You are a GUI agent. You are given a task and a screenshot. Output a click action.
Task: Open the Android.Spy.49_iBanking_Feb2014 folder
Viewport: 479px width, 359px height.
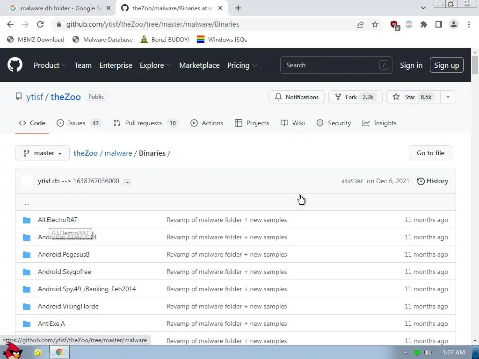pyautogui.click(x=87, y=289)
